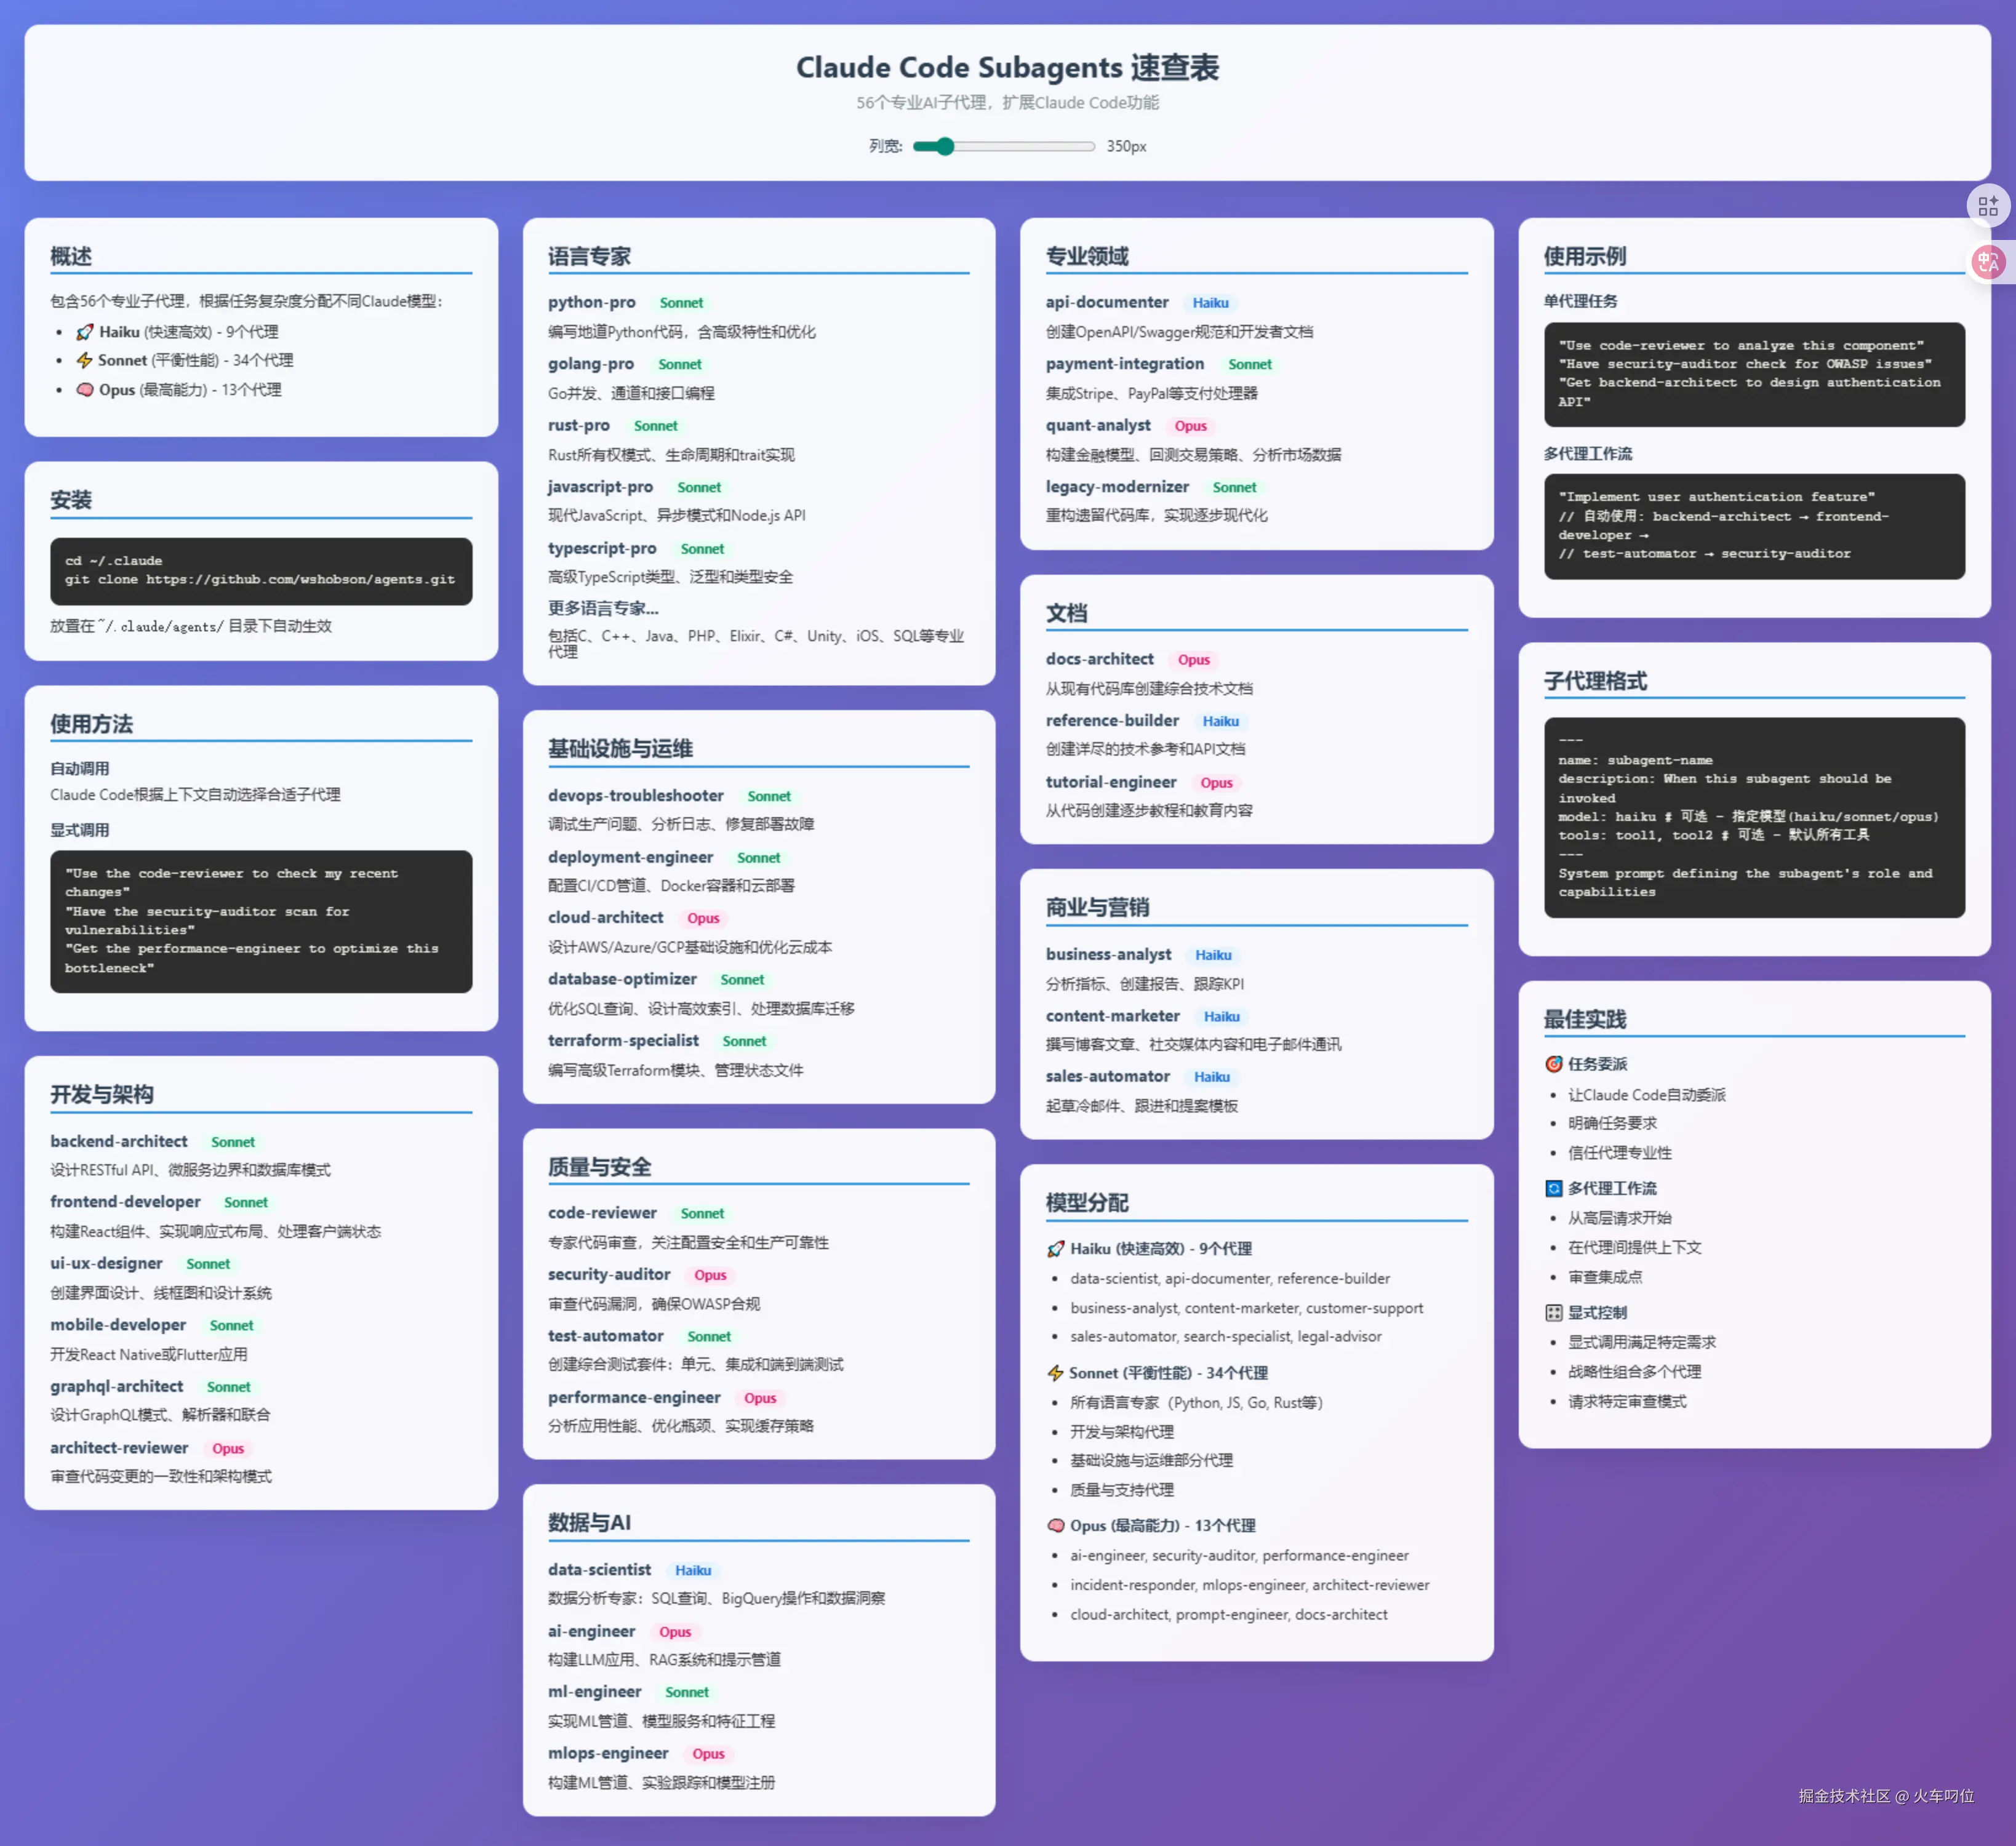
Task: Click the rocket icon in 模型分配 Haiku heading
Action: click(x=1055, y=1249)
